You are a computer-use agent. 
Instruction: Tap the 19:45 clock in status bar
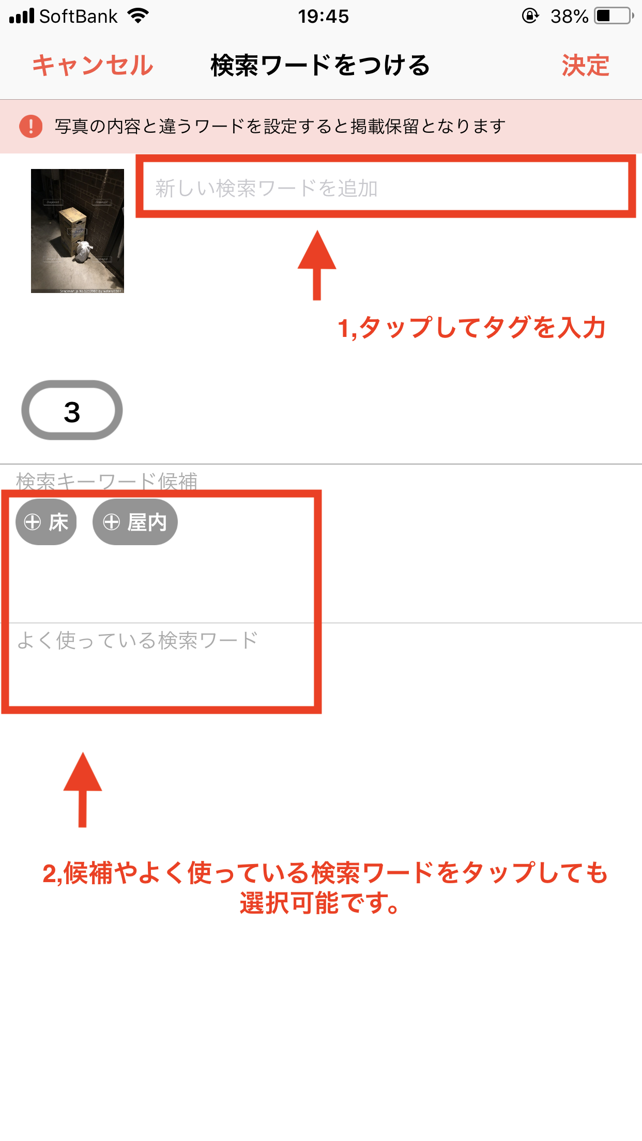coord(323,17)
